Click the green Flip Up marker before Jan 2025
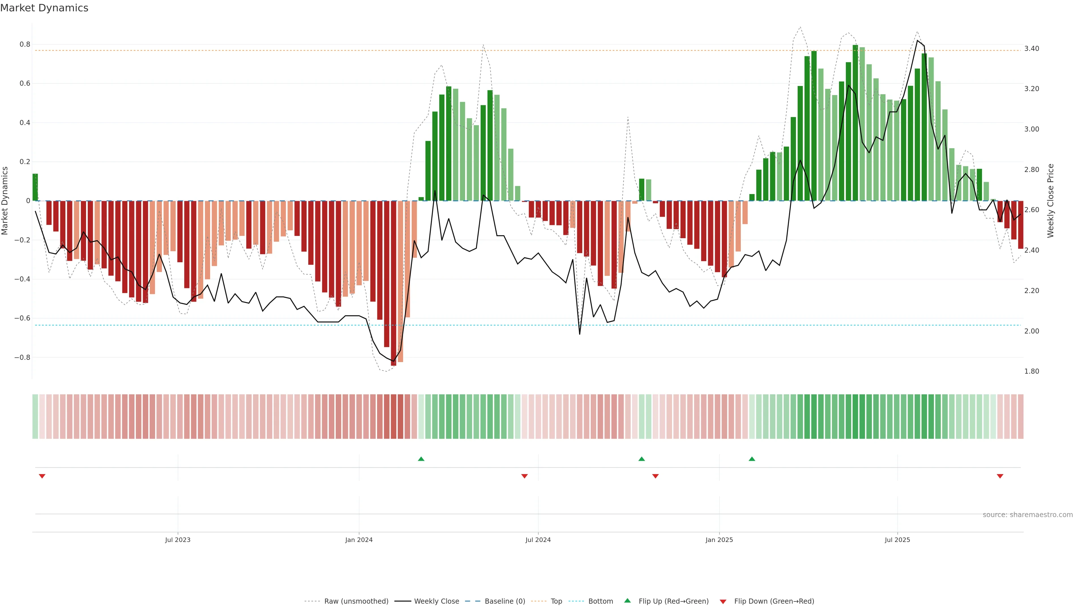The height and width of the screenshot is (611, 1087). point(641,459)
